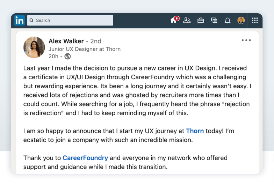274x185 pixels.
Task: Click the LinkedIn logo
Action: (20, 21)
